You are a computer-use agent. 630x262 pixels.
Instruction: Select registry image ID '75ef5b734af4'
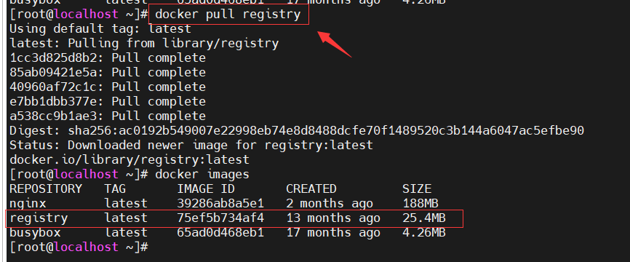(x=220, y=218)
